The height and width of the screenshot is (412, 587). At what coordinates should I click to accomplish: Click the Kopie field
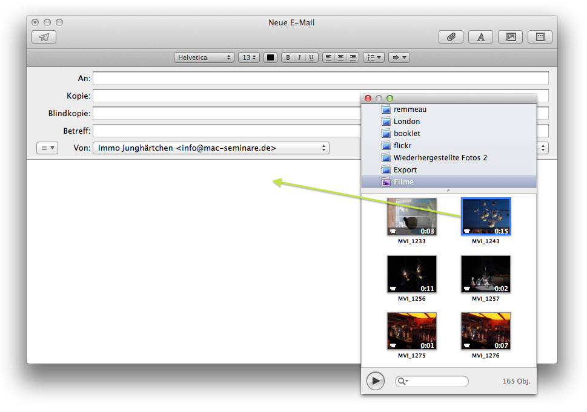pyautogui.click(x=227, y=96)
